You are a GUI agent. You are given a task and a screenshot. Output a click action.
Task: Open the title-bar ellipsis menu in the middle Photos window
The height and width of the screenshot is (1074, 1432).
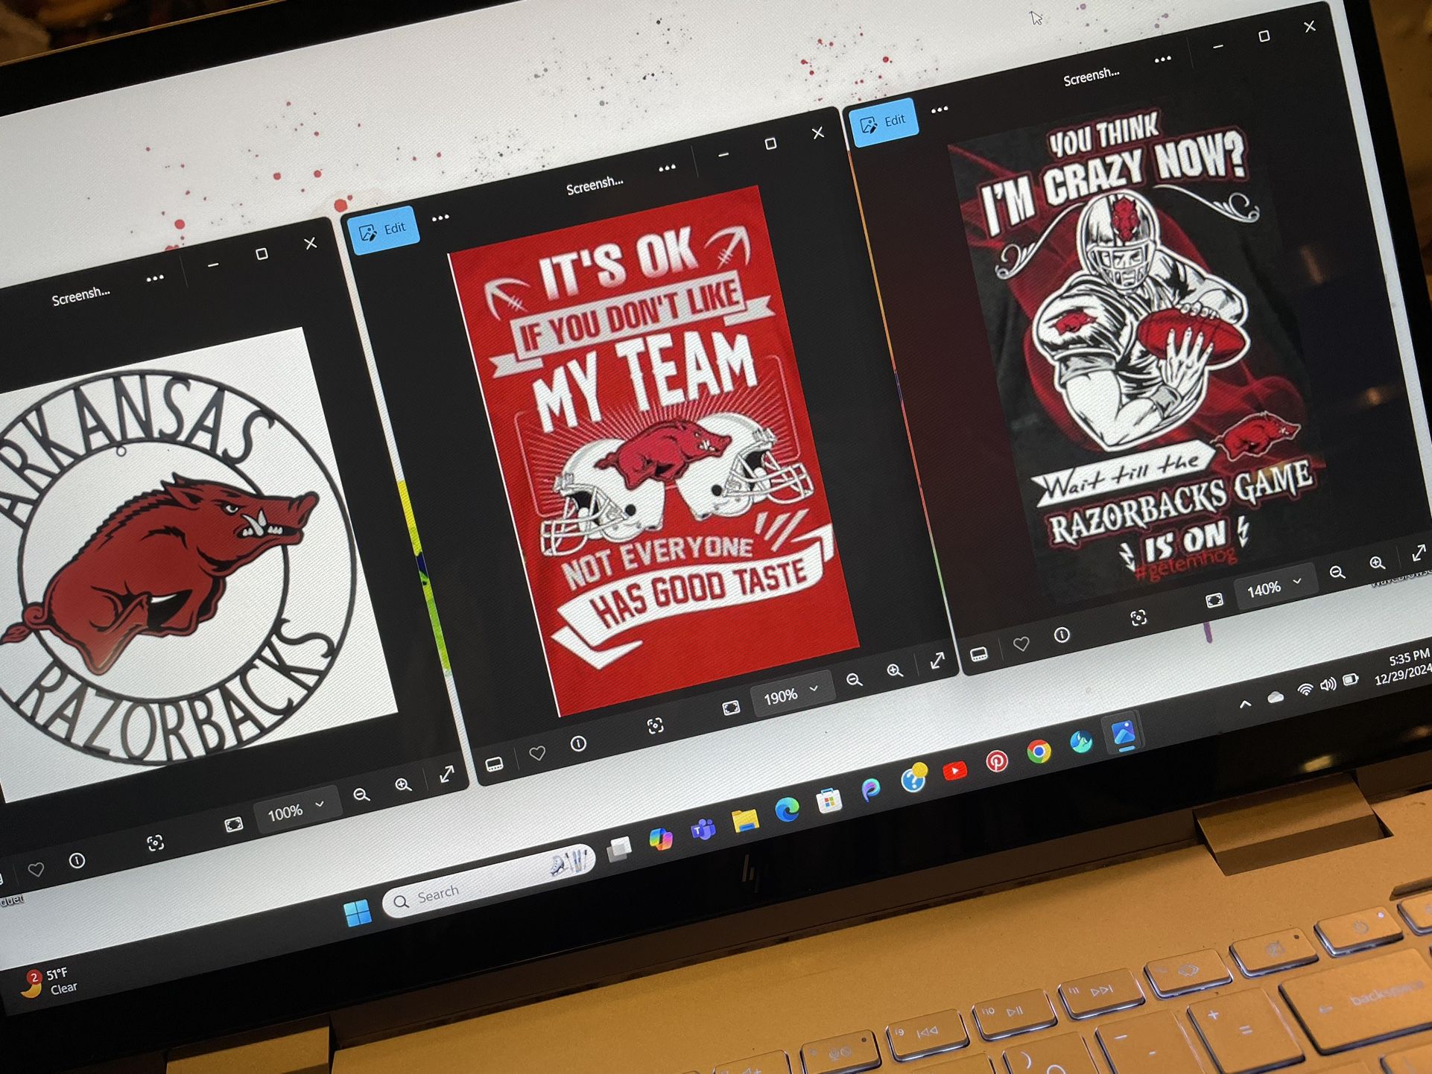pyautogui.click(x=667, y=168)
